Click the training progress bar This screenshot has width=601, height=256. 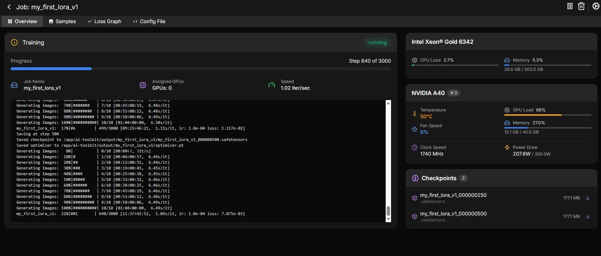[201, 69]
